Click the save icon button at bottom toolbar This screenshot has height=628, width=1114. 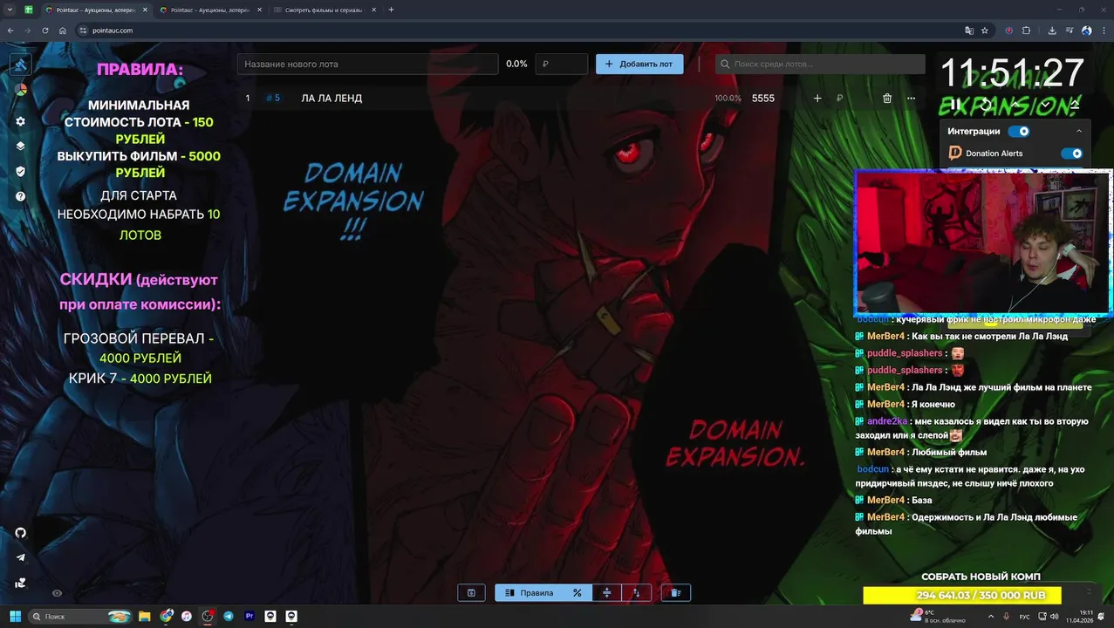pyautogui.click(x=471, y=593)
